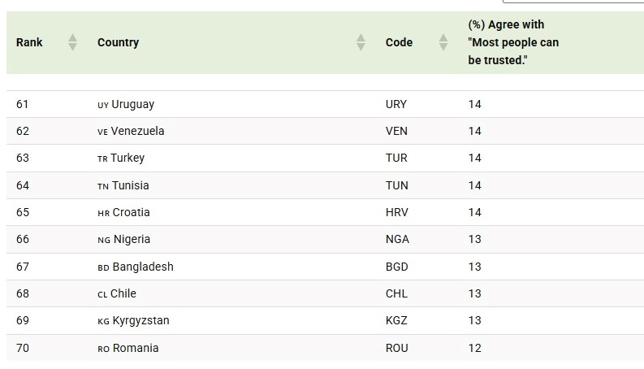
Task: Click the RO flag icon beside Romania
Action: [x=103, y=349]
